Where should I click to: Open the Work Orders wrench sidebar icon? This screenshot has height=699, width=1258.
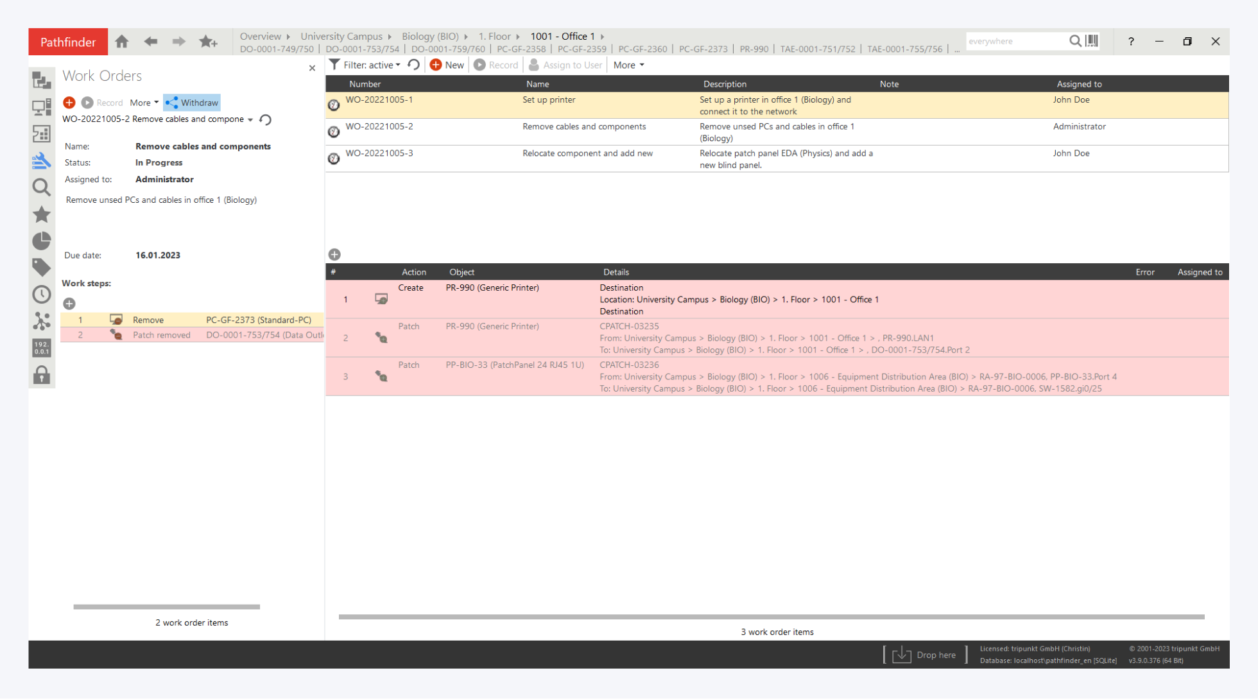pos(41,160)
